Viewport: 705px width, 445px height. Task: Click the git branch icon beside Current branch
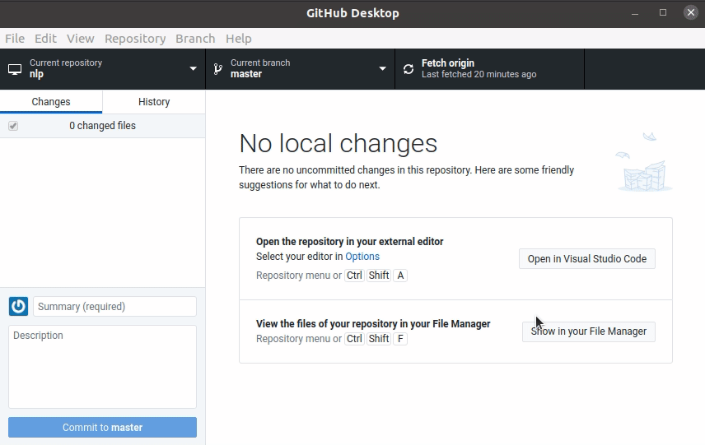click(x=218, y=69)
